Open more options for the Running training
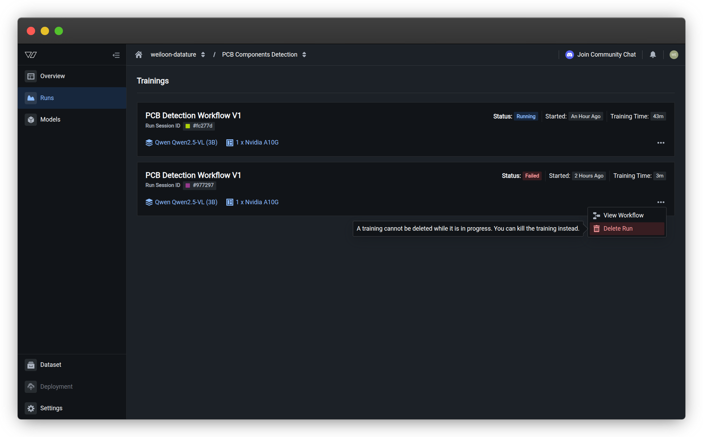The width and height of the screenshot is (703, 437). (x=661, y=143)
